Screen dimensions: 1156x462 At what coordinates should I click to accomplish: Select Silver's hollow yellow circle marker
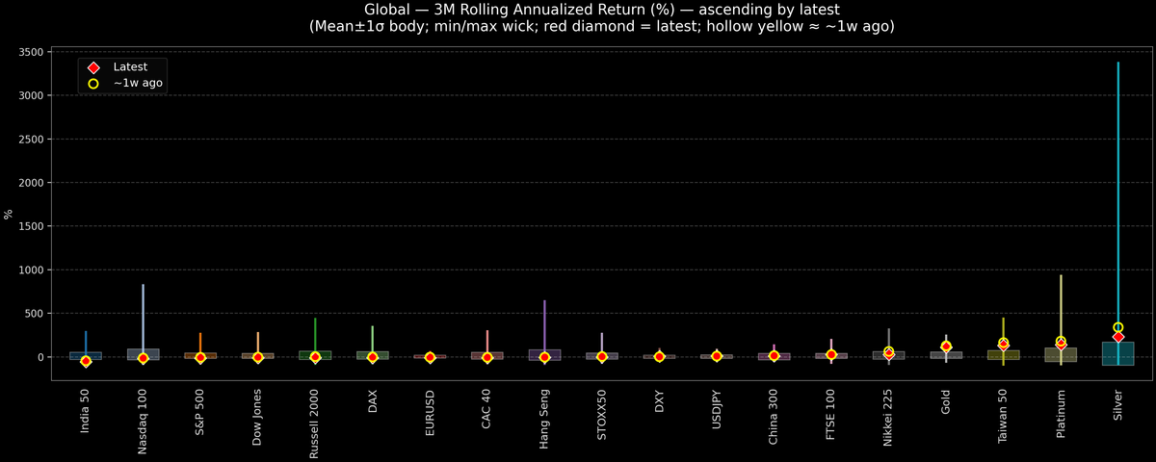[x=1117, y=327]
